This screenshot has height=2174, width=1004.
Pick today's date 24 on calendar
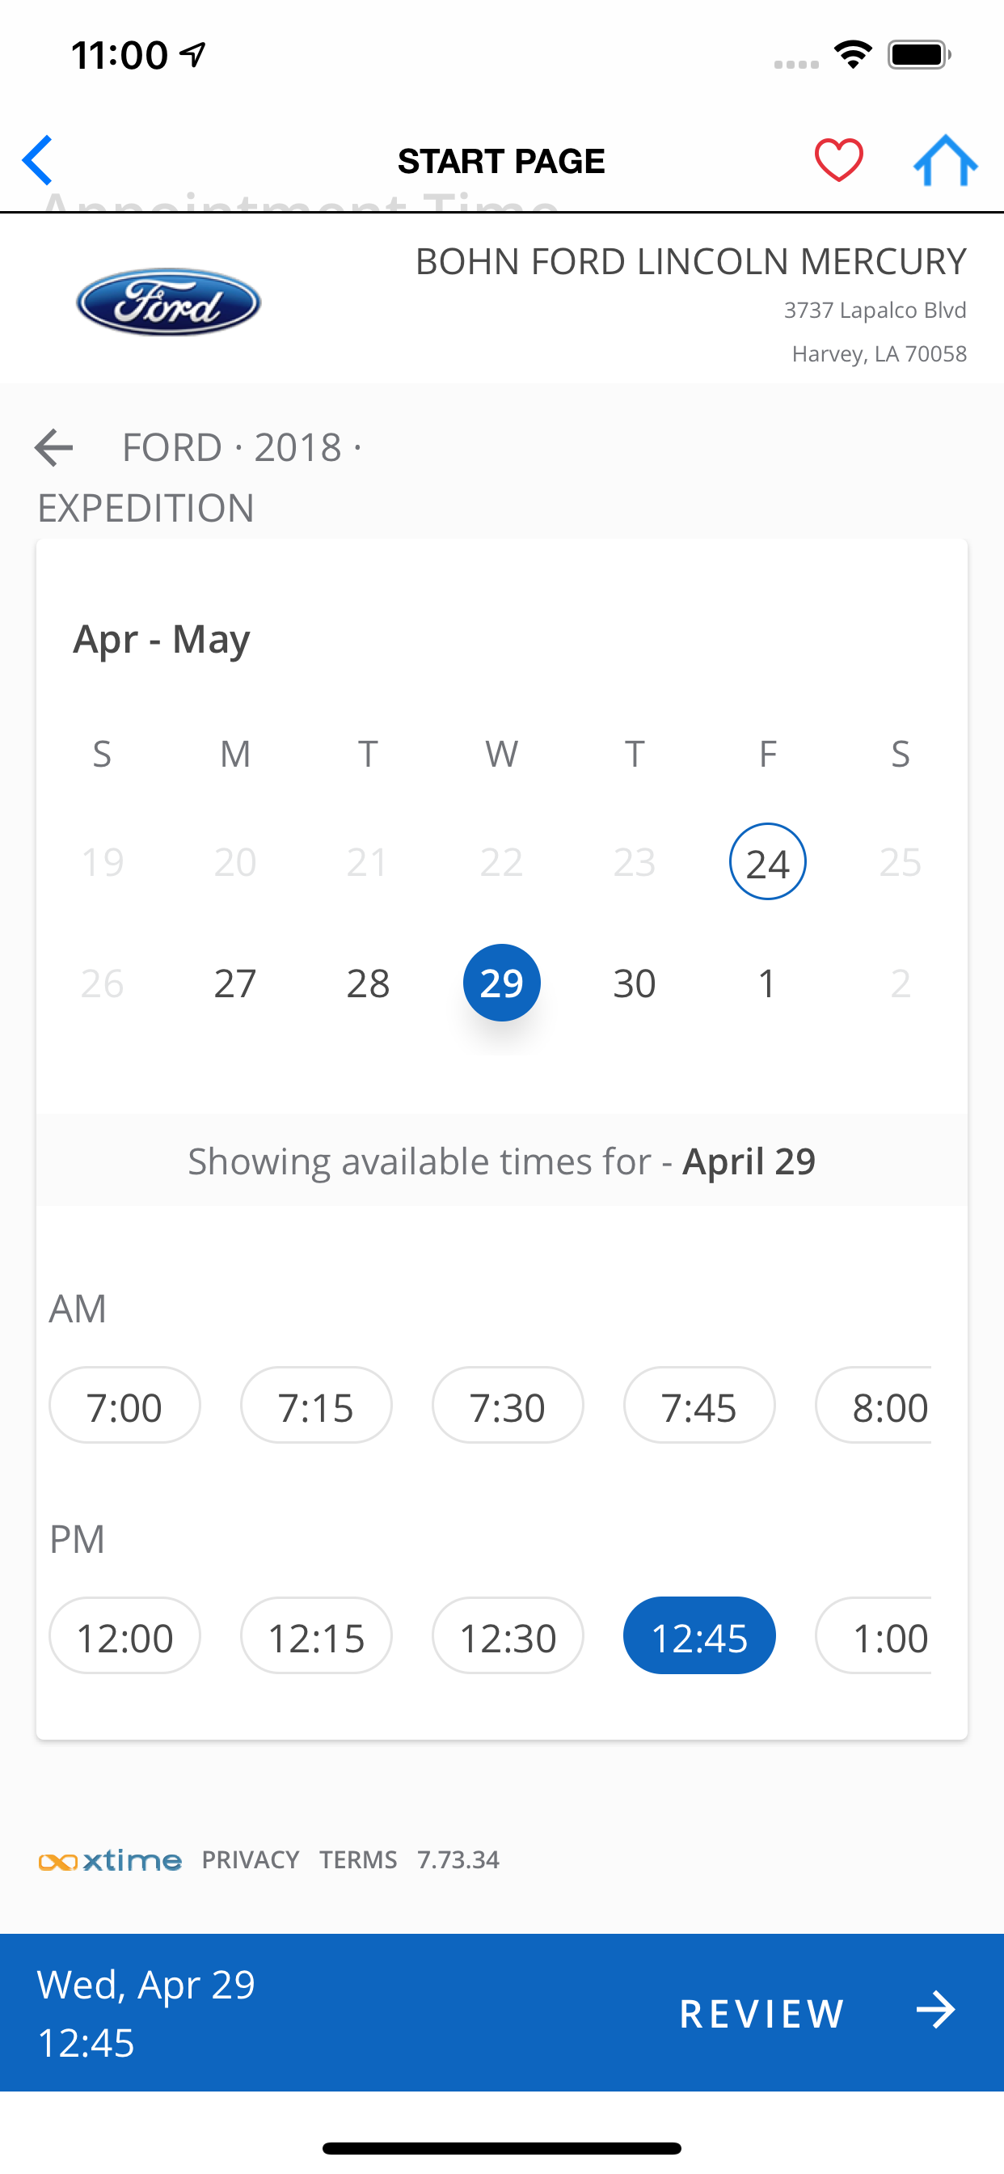pyautogui.click(x=768, y=861)
